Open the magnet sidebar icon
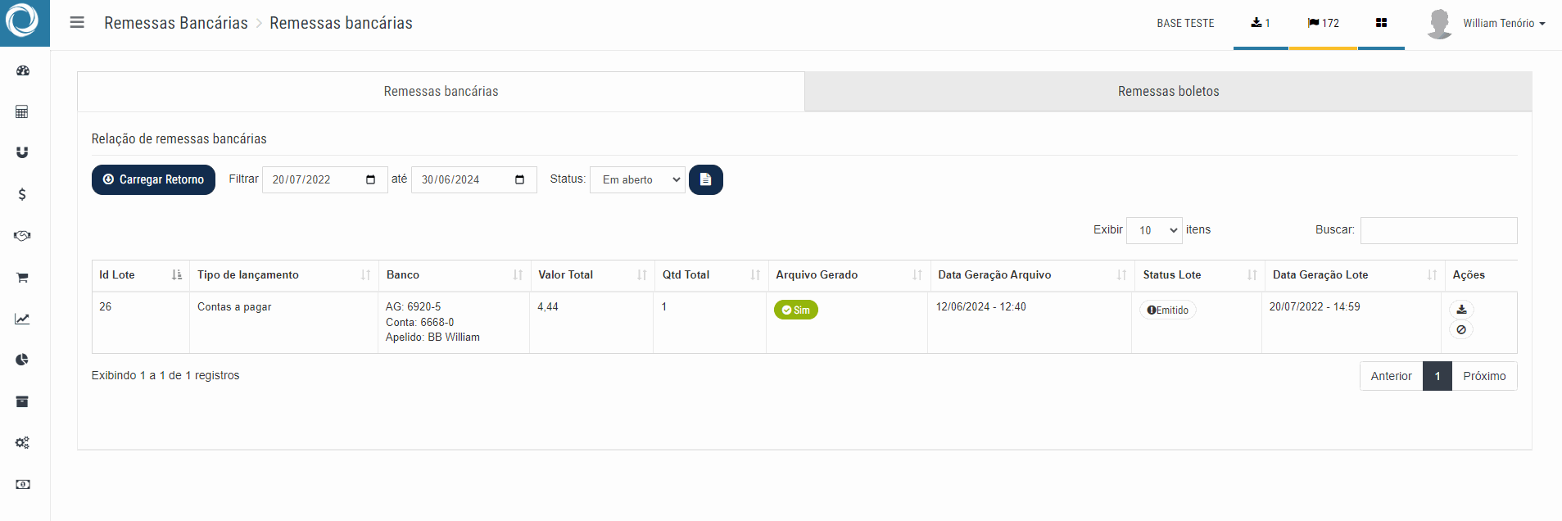The width and height of the screenshot is (1562, 521). pos(22,152)
